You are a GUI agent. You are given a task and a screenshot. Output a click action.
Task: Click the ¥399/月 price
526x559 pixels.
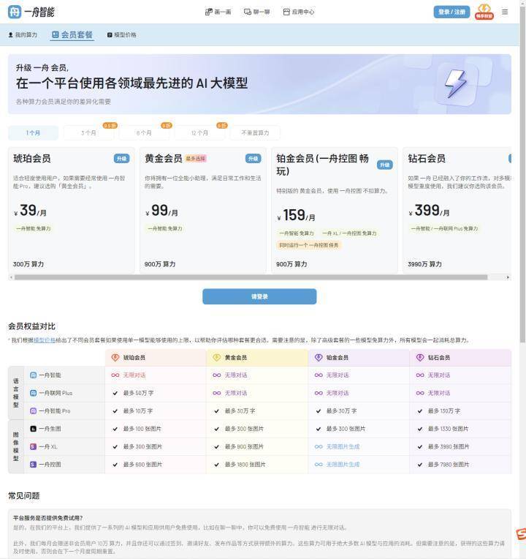click(x=429, y=210)
